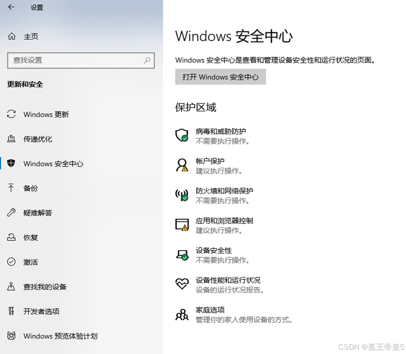Click the magnifier icon in search box
Viewport: 406px width, 354px height.
coord(147,61)
